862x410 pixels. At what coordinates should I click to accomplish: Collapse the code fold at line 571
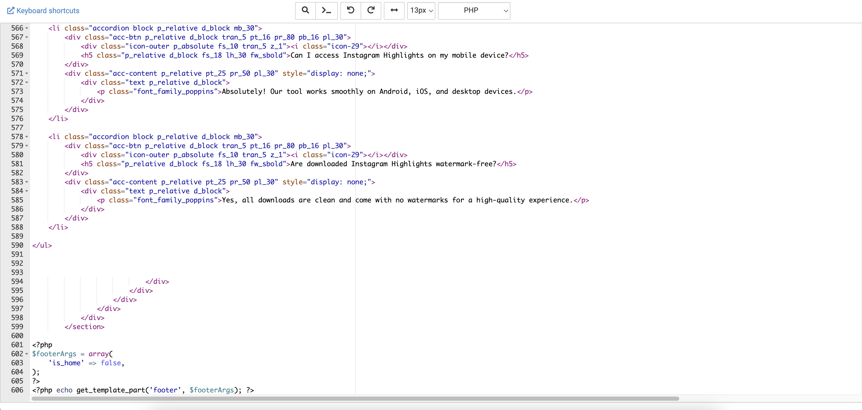coord(27,73)
